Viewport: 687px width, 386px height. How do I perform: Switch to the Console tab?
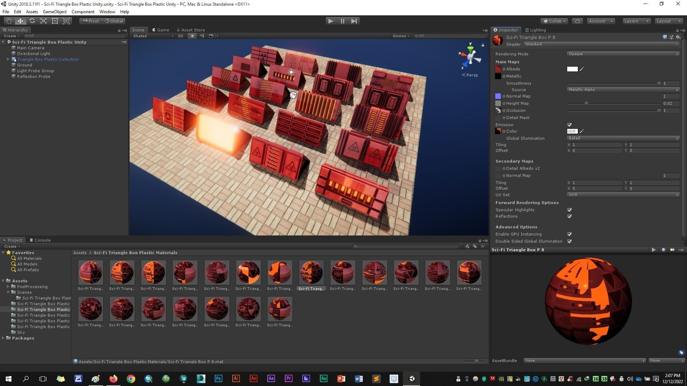40,240
